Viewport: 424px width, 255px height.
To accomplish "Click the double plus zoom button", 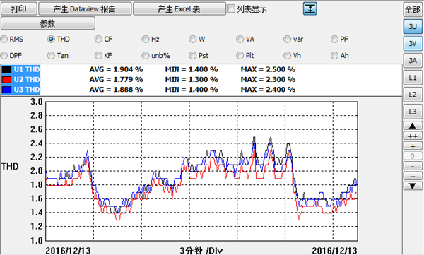I will [x=413, y=136].
